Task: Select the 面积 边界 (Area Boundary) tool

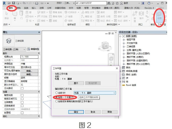Action: point(121,16)
